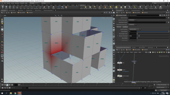Image resolution: width=170 pixels, height=95 pixels.
Task: Open the Persp viewport camera menu
Action: click(104, 18)
